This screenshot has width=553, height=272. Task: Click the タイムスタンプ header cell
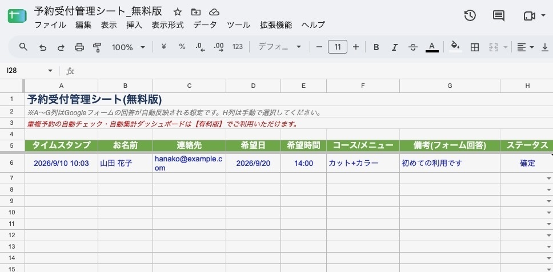tap(61, 145)
